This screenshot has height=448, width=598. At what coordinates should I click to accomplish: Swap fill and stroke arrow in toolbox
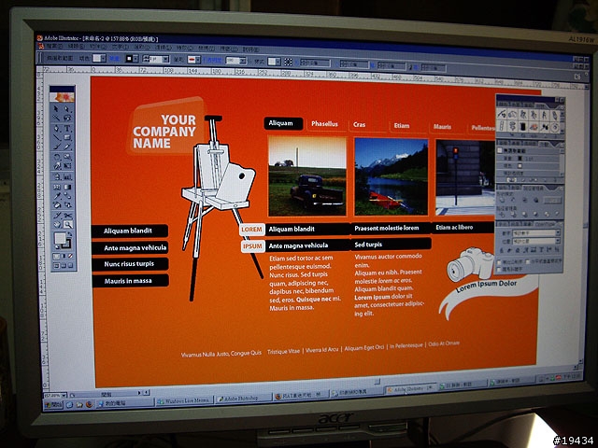tap(70, 233)
